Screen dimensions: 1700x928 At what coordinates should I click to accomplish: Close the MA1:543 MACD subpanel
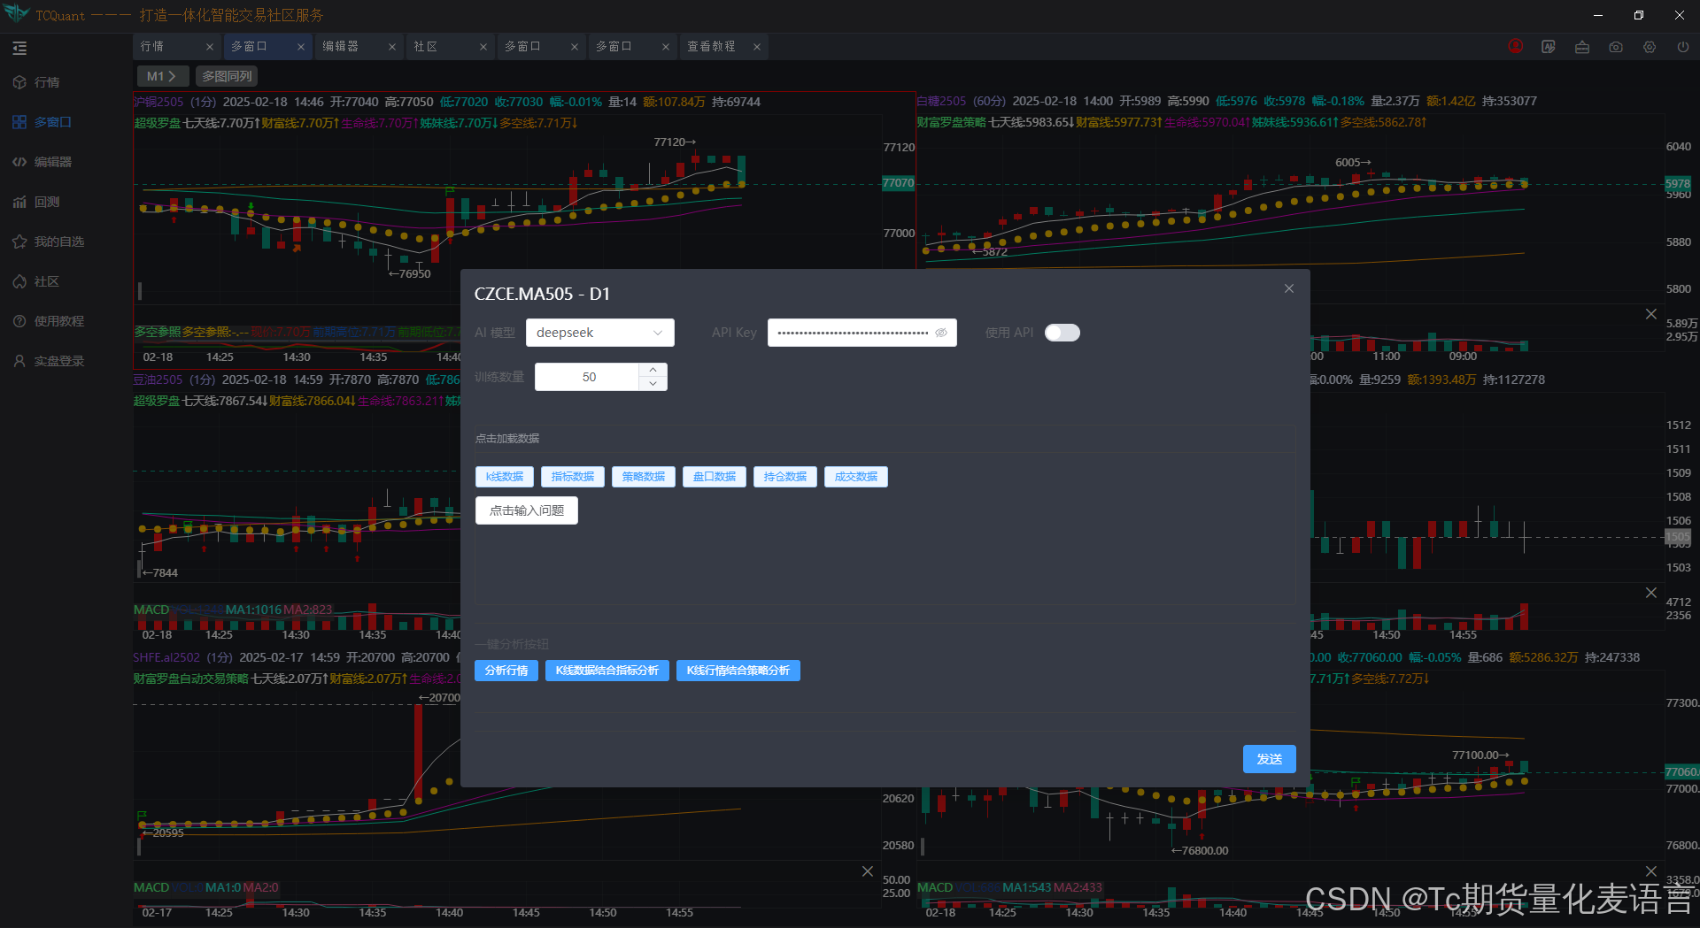point(1651,871)
